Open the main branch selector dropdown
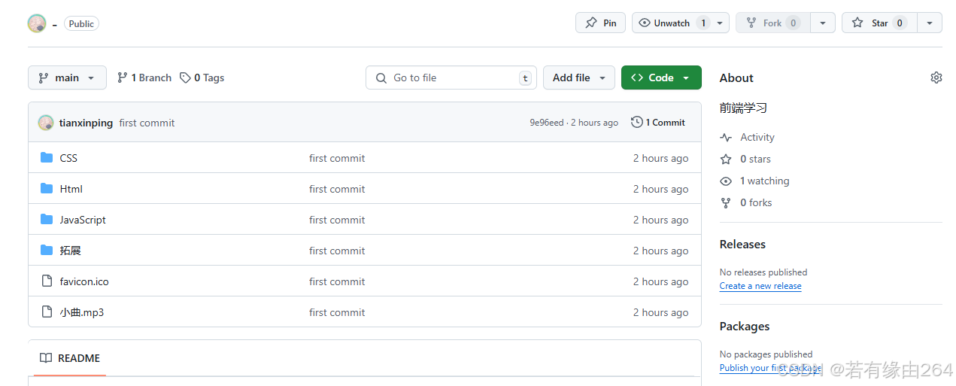The width and height of the screenshot is (956, 386). 67,78
